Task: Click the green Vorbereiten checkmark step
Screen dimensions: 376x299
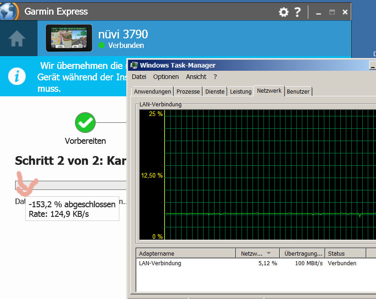Action: [85, 123]
